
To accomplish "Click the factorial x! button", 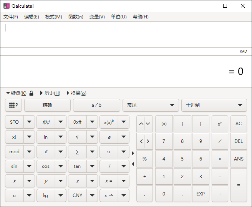I will click(14, 137).
